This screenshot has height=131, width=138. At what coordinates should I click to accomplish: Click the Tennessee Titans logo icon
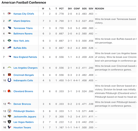(x=10, y=28)
